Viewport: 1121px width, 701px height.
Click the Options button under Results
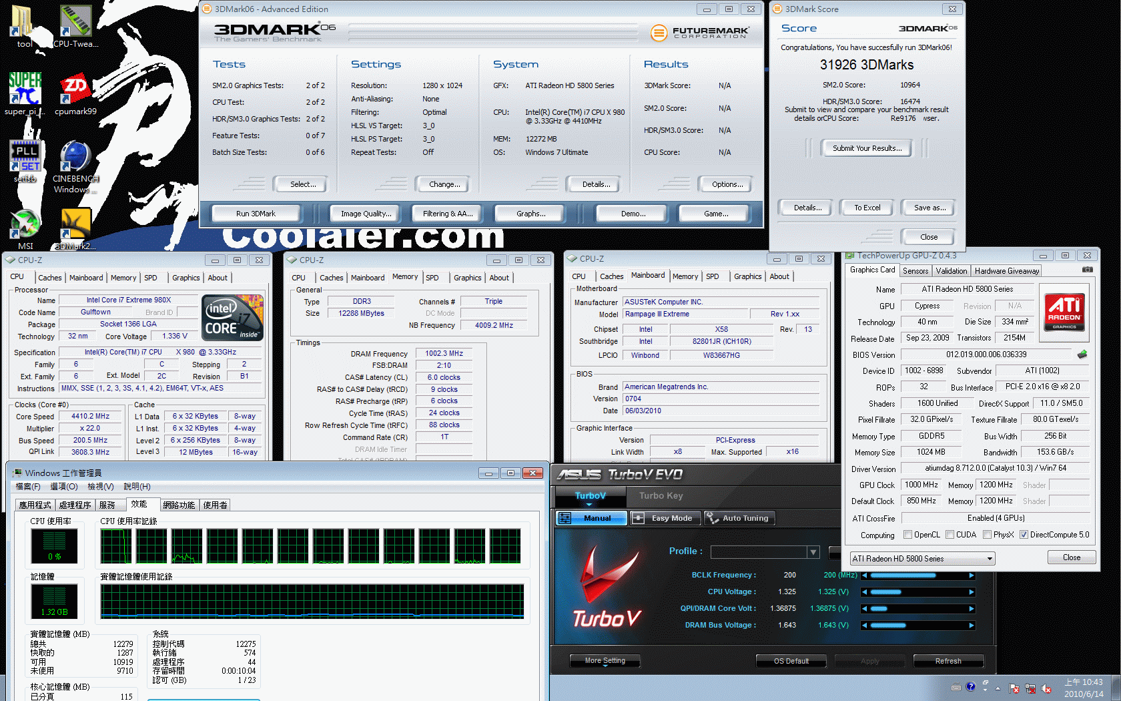tap(727, 184)
